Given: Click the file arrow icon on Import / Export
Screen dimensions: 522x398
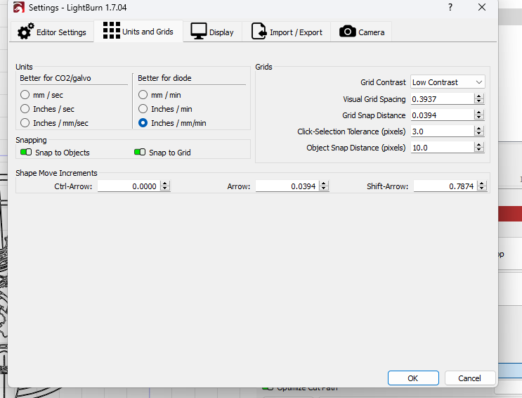Looking at the screenshot, I should (259, 32).
